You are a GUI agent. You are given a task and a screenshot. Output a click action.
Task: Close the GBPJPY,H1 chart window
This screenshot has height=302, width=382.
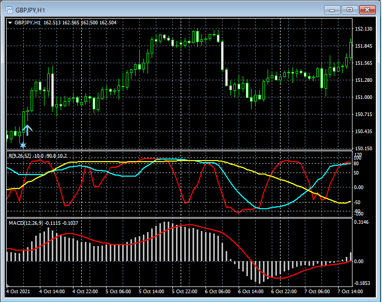point(367,9)
